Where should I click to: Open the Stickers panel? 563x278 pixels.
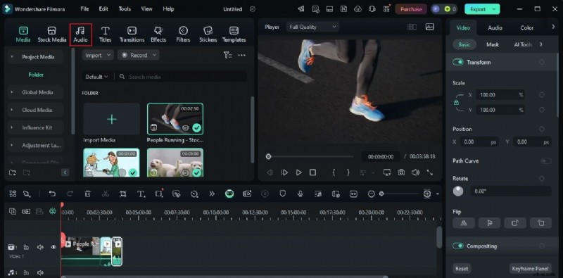click(x=208, y=34)
